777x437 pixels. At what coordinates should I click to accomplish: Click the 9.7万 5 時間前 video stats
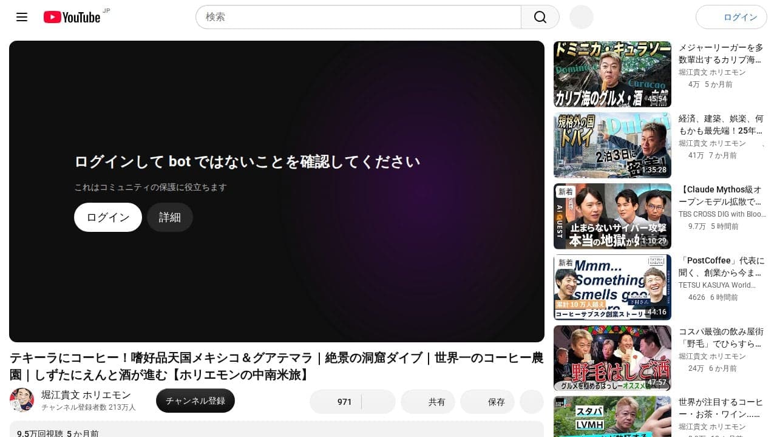[713, 226]
